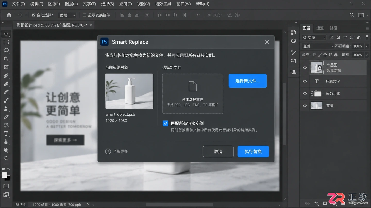
Task: Click the foreground color swatch
Action: [x=5, y=175]
